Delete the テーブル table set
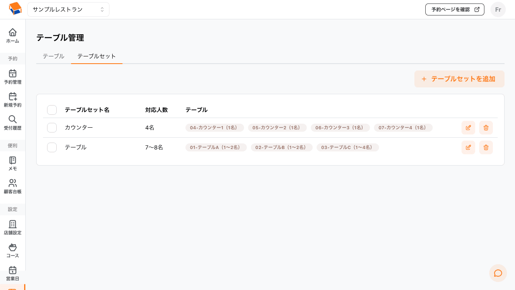This screenshot has width=515, height=290. coord(486,147)
